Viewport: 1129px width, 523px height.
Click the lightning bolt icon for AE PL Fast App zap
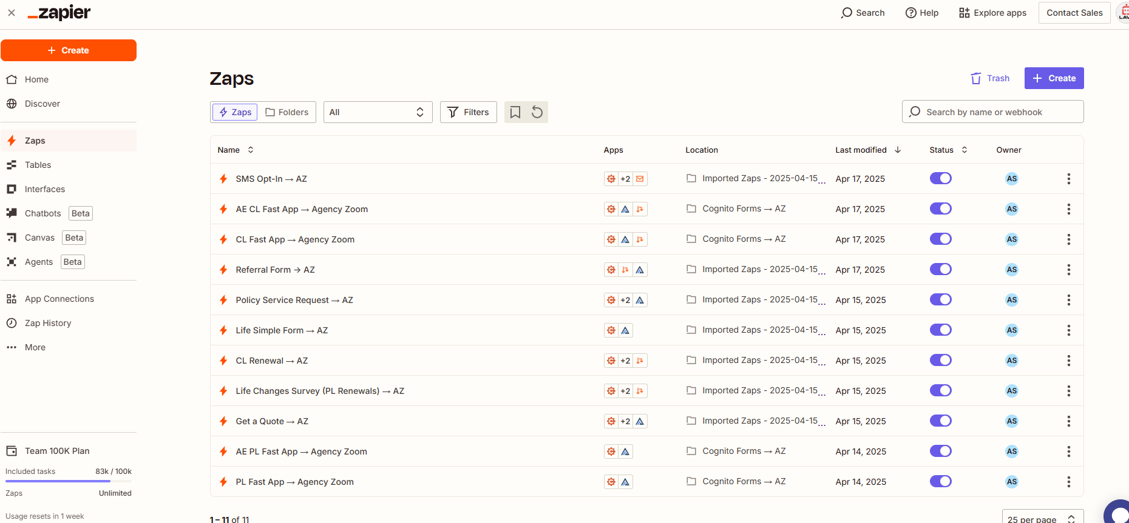tap(223, 451)
